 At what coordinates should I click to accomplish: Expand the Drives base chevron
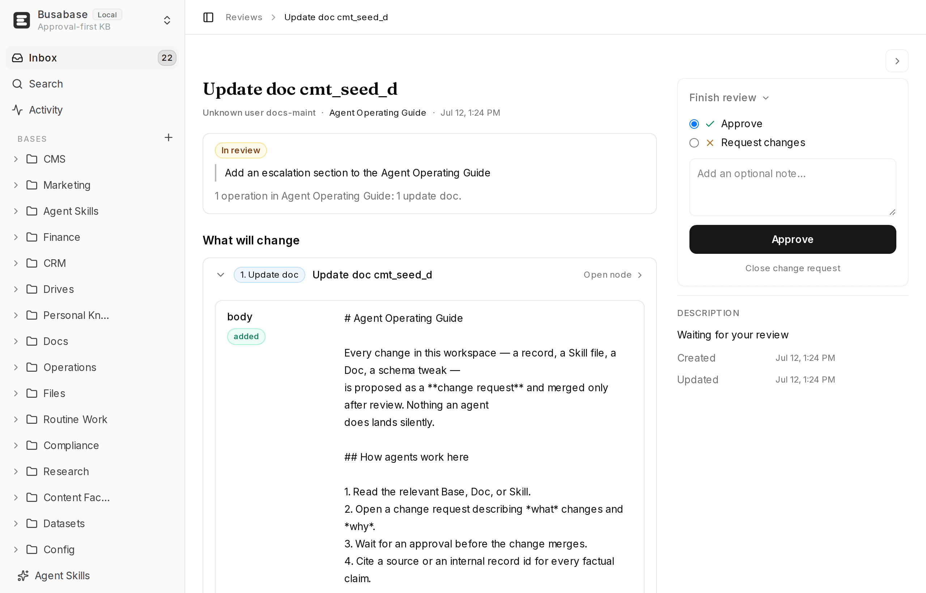16,289
